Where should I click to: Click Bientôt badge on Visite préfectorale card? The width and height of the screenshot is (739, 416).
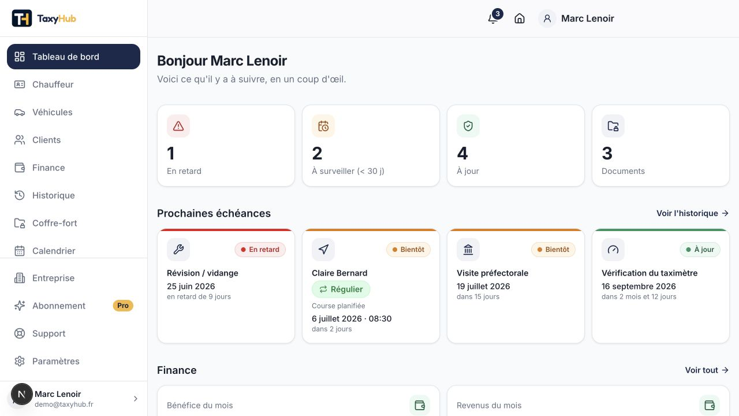(x=553, y=250)
